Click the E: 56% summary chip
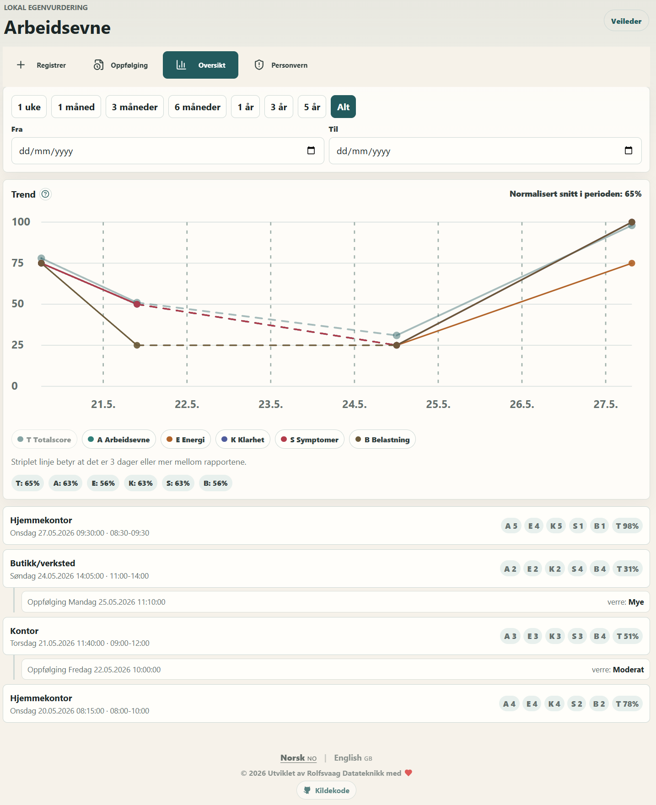Viewport: 656px width, 805px height. coord(103,483)
